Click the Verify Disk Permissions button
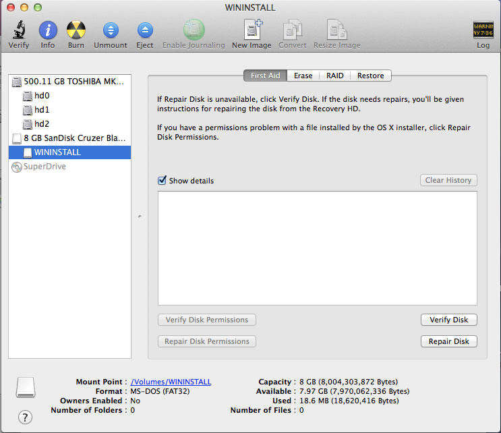The image size is (501, 433). click(x=207, y=320)
